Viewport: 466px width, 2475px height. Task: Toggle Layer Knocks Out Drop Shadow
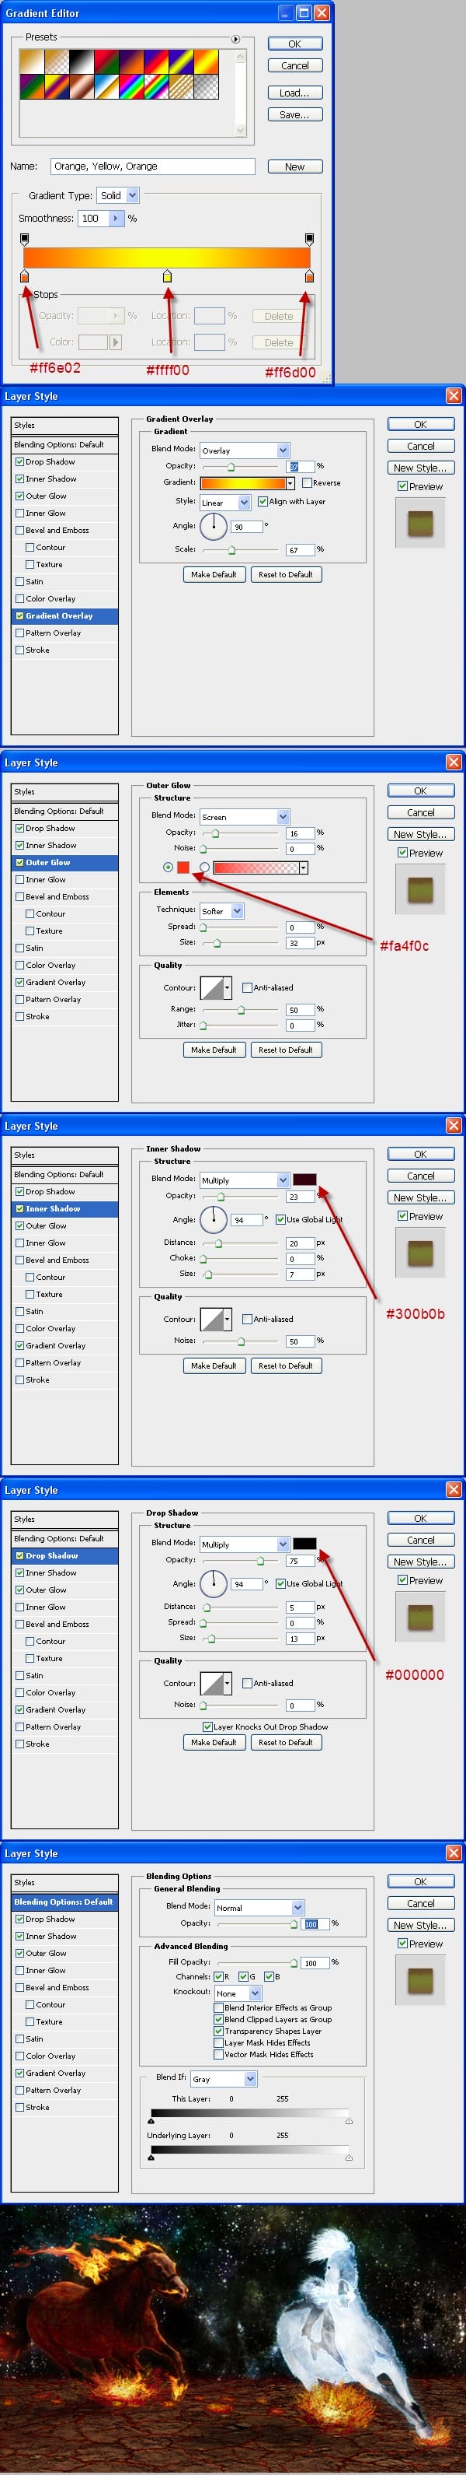[x=207, y=1727]
